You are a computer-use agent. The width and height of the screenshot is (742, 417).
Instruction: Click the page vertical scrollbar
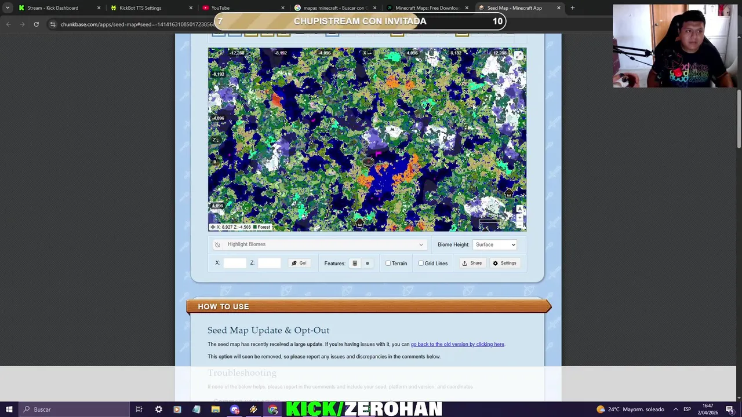tap(739, 119)
